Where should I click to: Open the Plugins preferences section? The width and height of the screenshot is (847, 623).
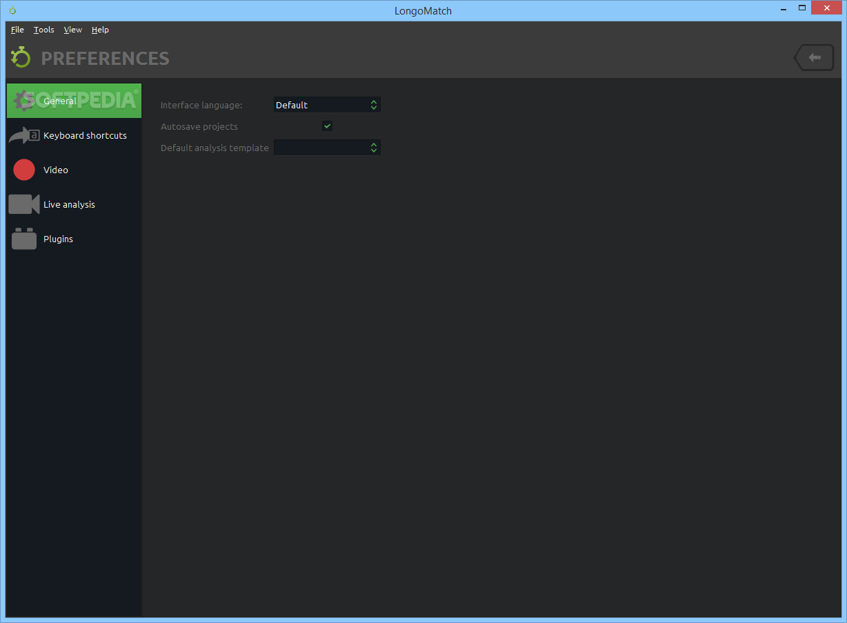74,239
